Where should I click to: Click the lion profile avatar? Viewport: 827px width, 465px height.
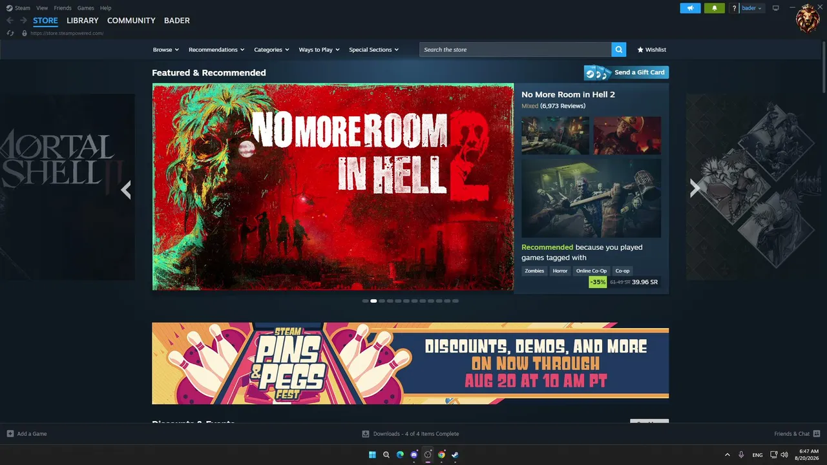coord(808,19)
